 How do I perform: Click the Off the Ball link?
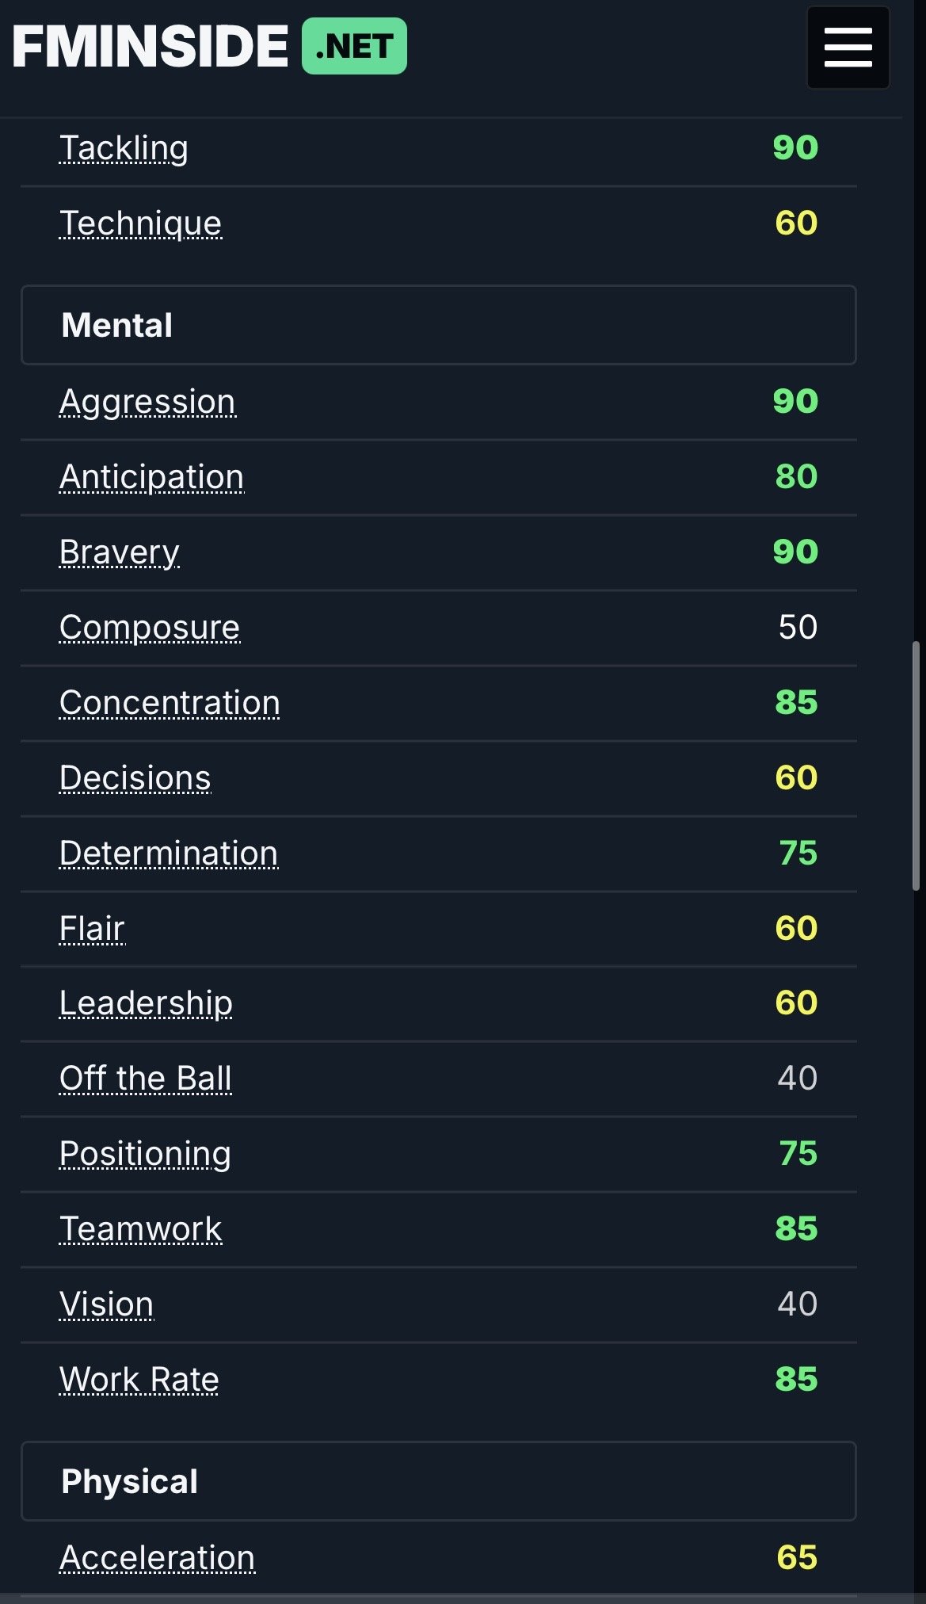click(x=146, y=1079)
